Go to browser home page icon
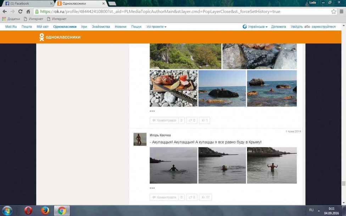 (x=28, y=11)
